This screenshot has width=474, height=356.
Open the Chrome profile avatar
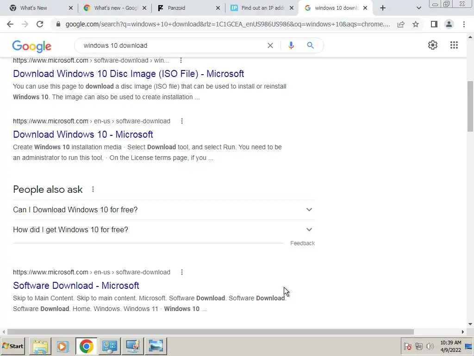coord(449,24)
